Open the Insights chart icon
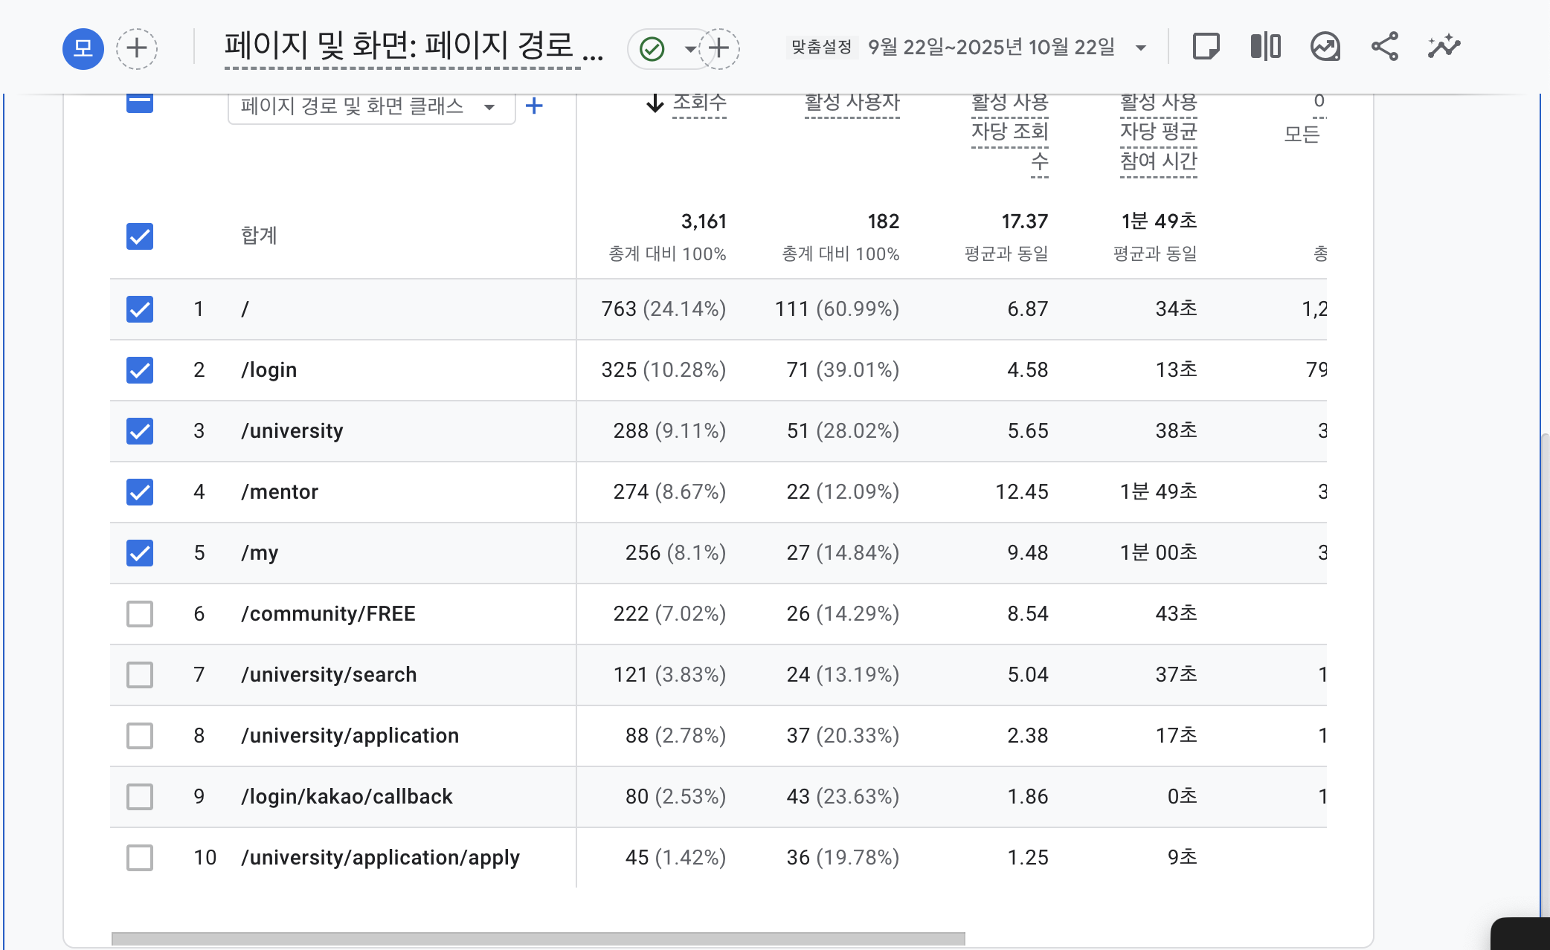This screenshot has width=1550, height=950. tap(1325, 47)
